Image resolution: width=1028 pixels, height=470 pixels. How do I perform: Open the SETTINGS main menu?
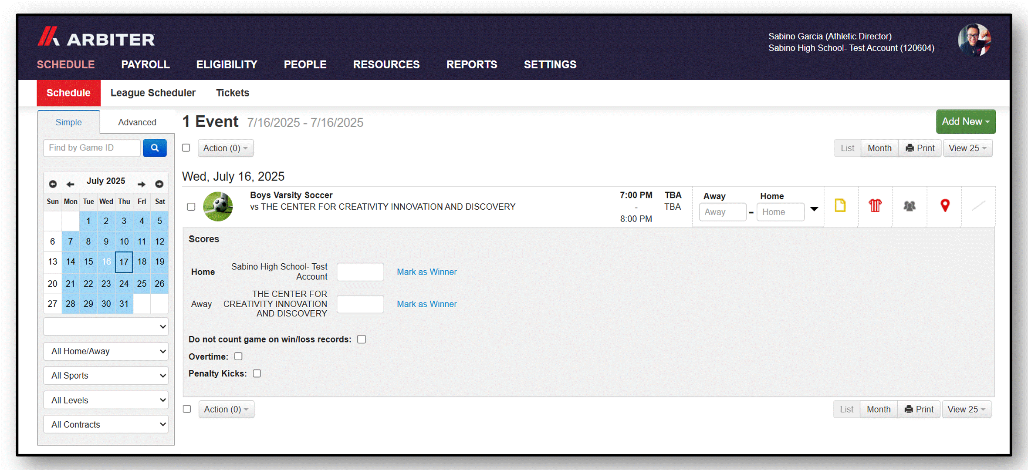click(x=550, y=64)
